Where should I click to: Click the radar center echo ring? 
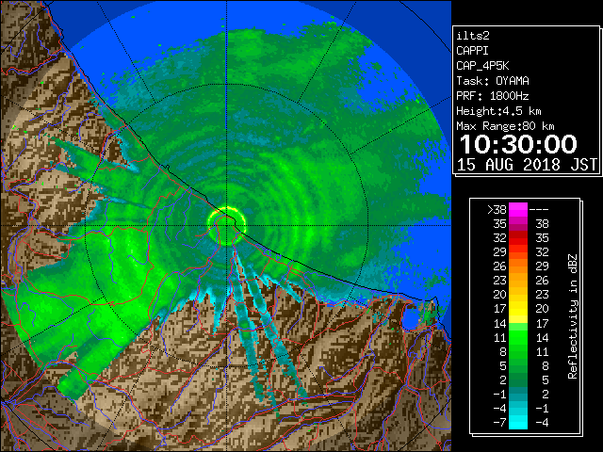point(226,226)
